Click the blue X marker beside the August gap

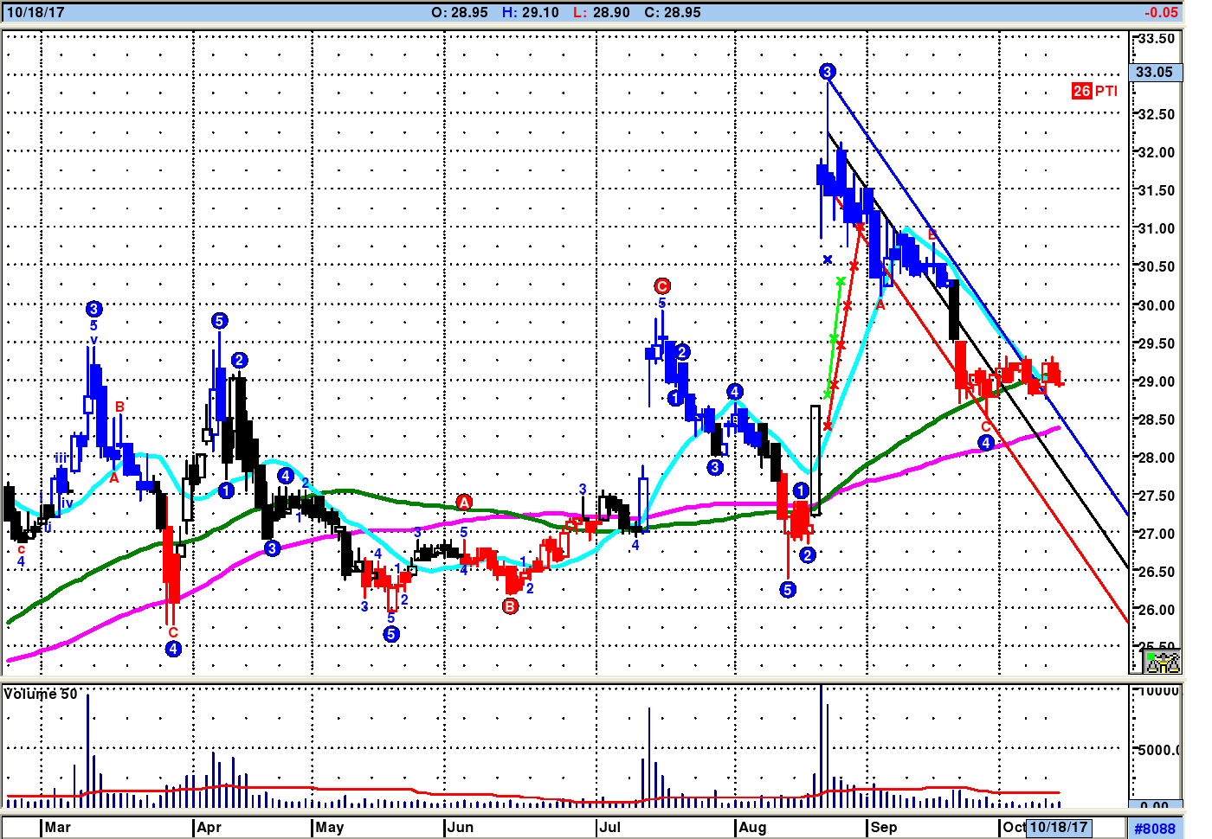pos(828,259)
